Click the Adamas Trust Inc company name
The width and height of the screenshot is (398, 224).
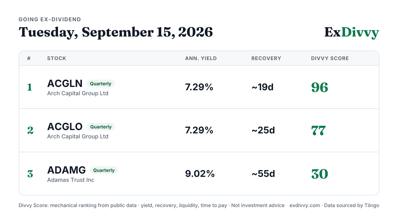[x=71, y=180]
